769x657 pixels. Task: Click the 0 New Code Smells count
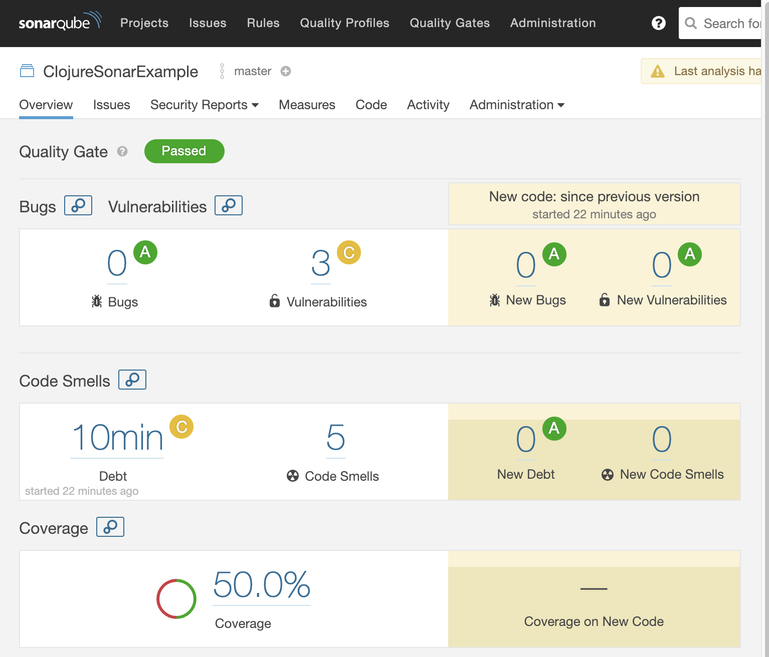pyautogui.click(x=662, y=440)
